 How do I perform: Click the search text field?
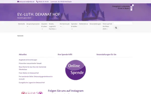point(123,23)
